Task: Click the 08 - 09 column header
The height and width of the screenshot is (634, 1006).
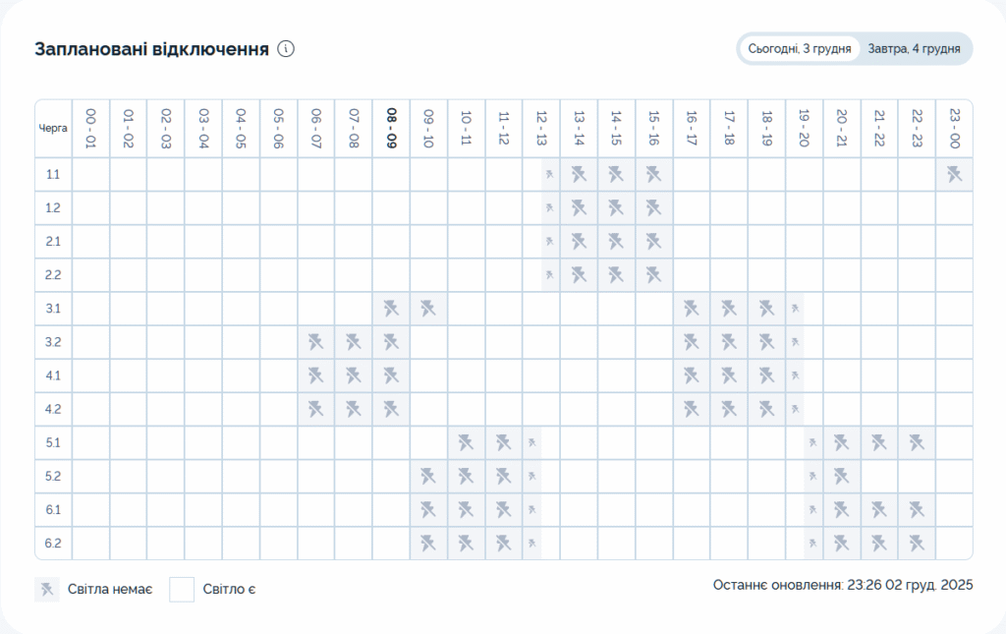Action: (x=391, y=128)
